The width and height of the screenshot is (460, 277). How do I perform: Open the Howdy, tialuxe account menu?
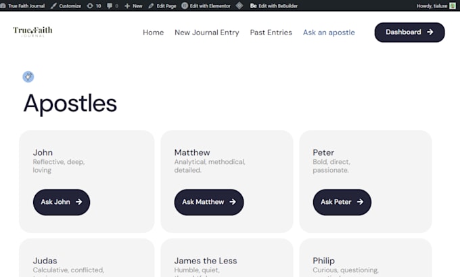436,6
